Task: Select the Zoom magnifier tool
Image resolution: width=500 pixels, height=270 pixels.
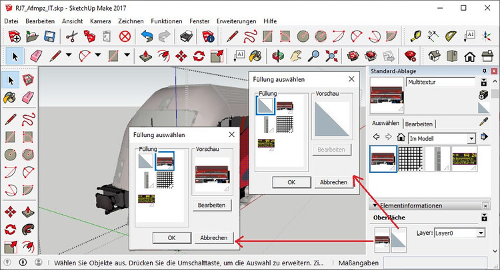Action: tap(313, 57)
